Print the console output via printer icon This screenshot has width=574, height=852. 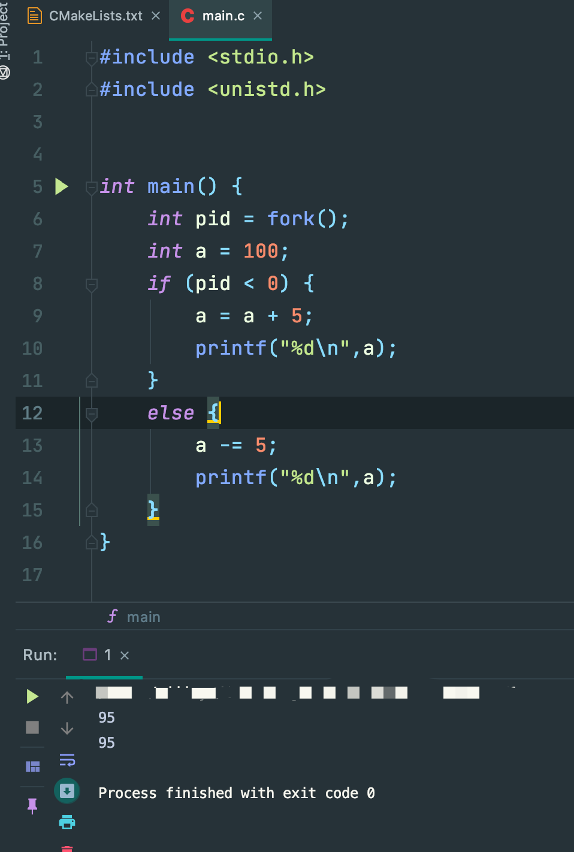67,822
